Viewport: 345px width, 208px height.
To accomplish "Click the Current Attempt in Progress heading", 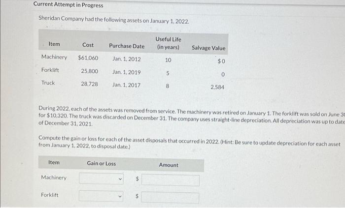I will (x=68, y=4).
